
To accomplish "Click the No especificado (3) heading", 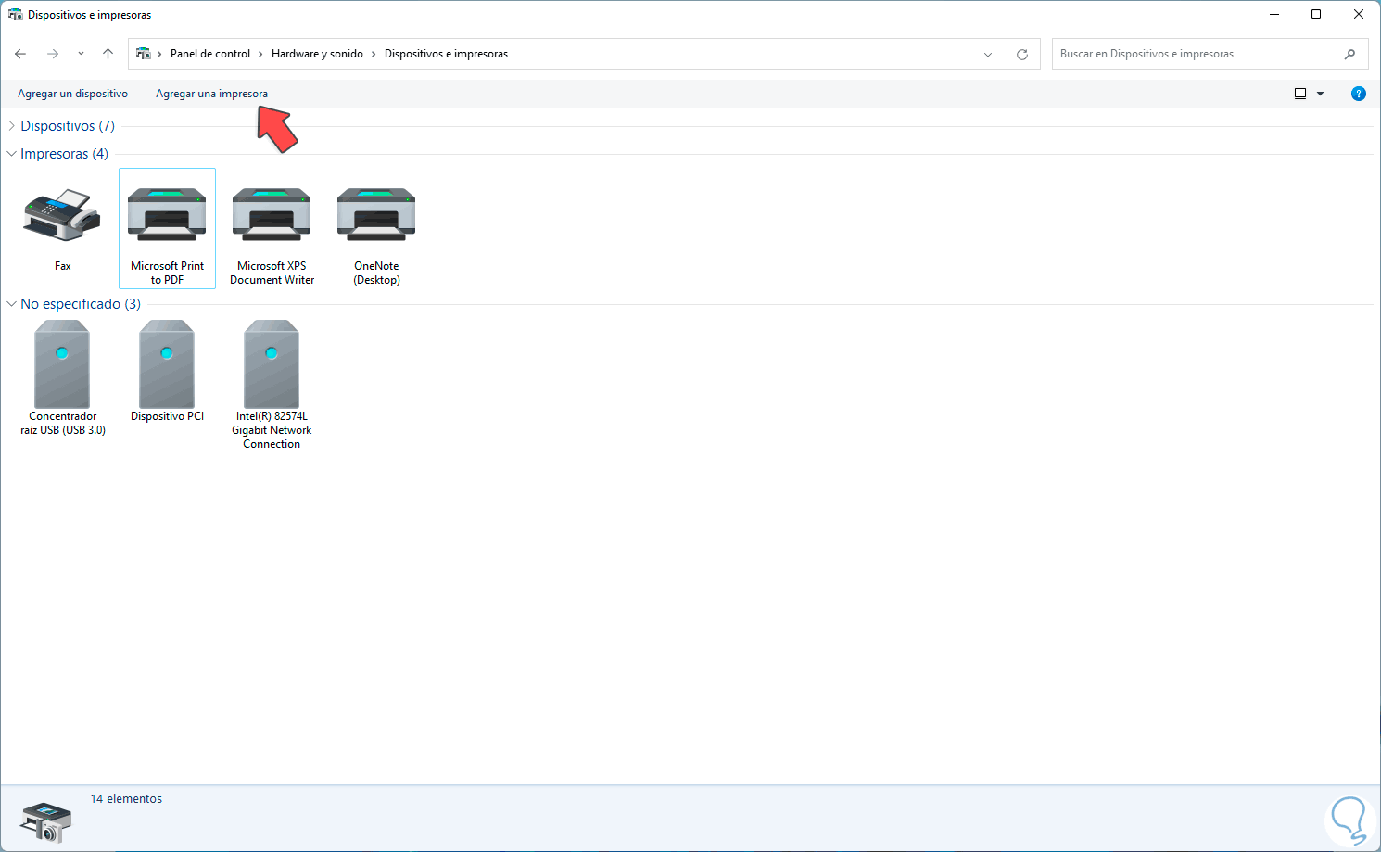I will 81,304.
